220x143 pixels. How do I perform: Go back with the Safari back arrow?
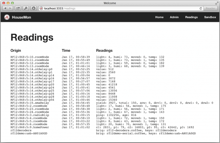(x=5, y=8)
